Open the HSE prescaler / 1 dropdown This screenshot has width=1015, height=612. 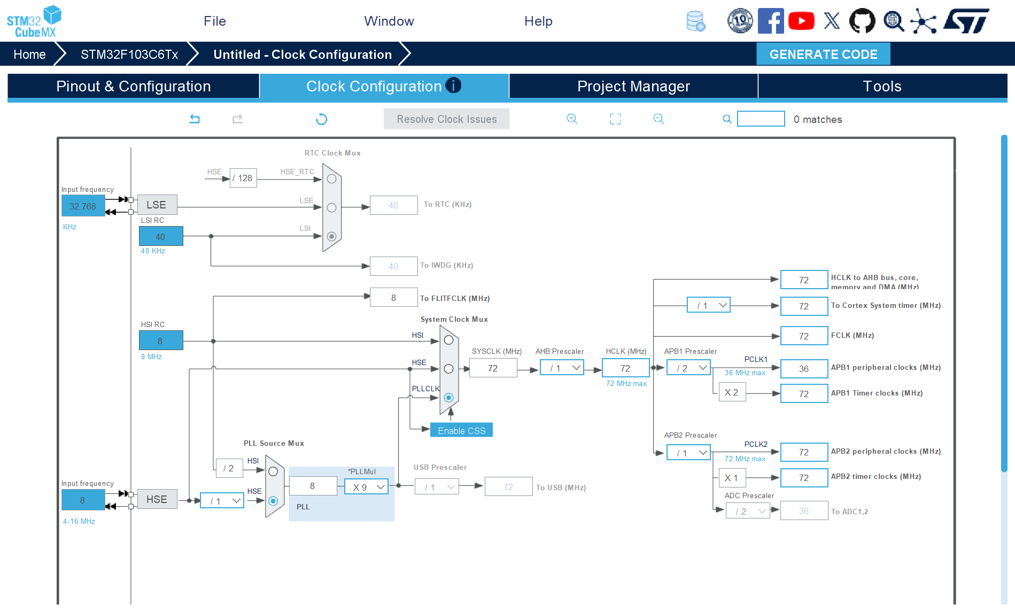point(222,501)
